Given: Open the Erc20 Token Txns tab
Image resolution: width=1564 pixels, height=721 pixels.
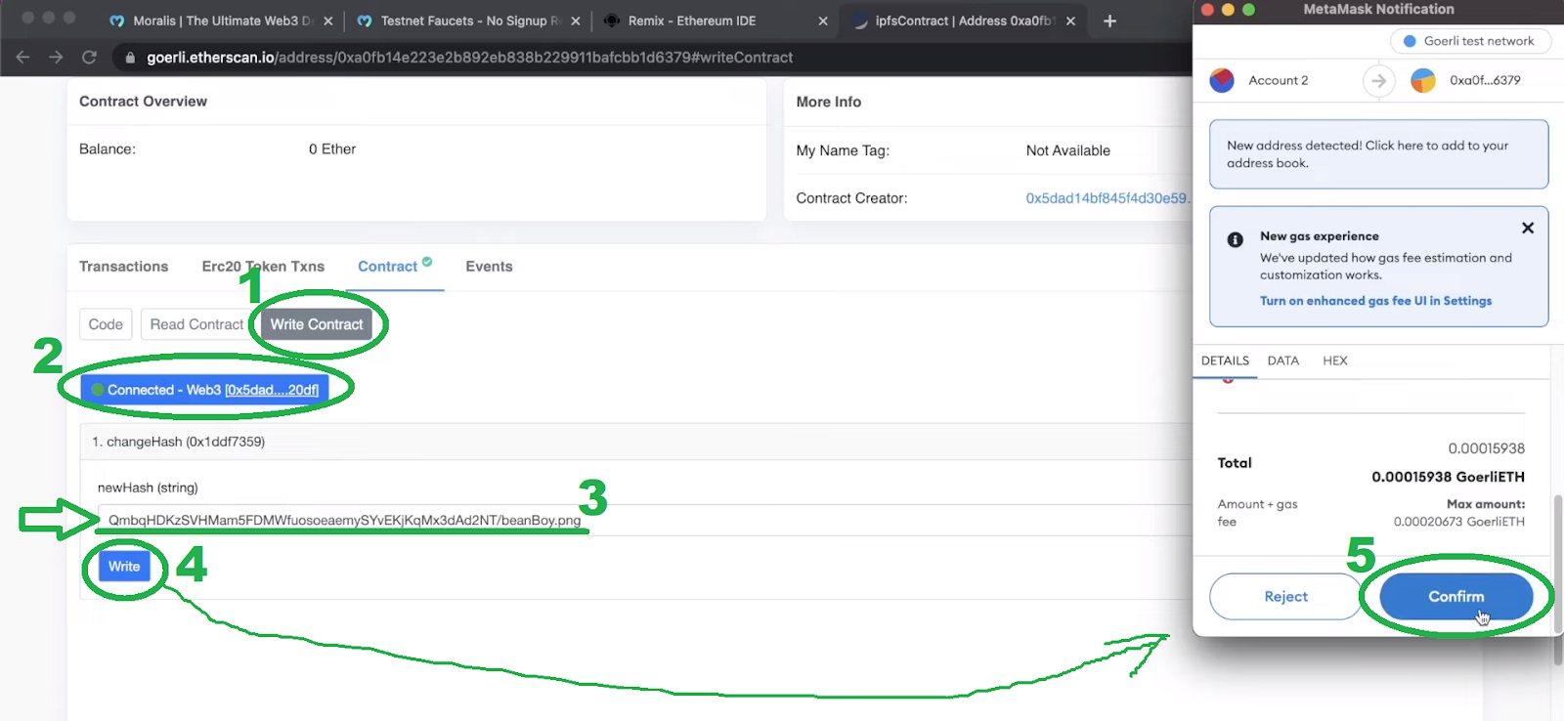Looking at the screenshot, I should click(263, 267).
